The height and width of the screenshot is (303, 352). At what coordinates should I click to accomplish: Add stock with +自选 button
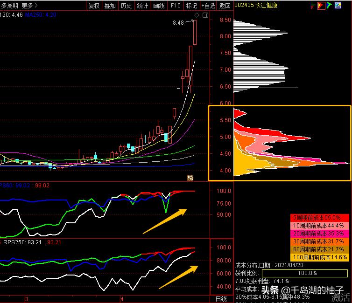(x=208, y=6)
